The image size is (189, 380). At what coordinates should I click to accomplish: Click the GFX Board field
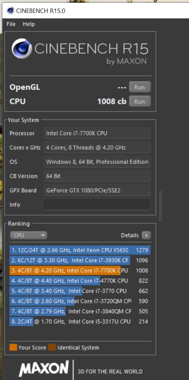[x=97, y=190]
